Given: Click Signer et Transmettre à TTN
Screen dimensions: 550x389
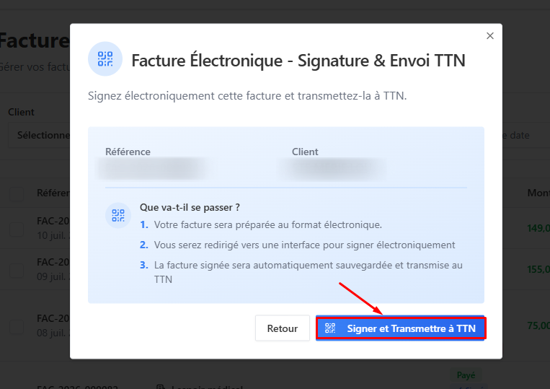Looking at the screenshot, I should click(x=400, y=328).
